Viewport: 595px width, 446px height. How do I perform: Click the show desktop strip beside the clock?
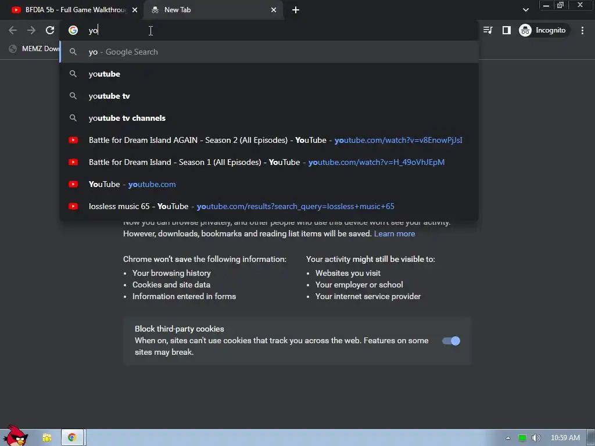click(590, 438)
